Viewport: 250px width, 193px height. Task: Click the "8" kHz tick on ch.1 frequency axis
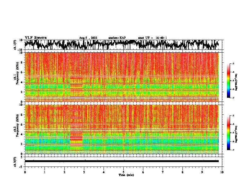[x=22, y=62]
